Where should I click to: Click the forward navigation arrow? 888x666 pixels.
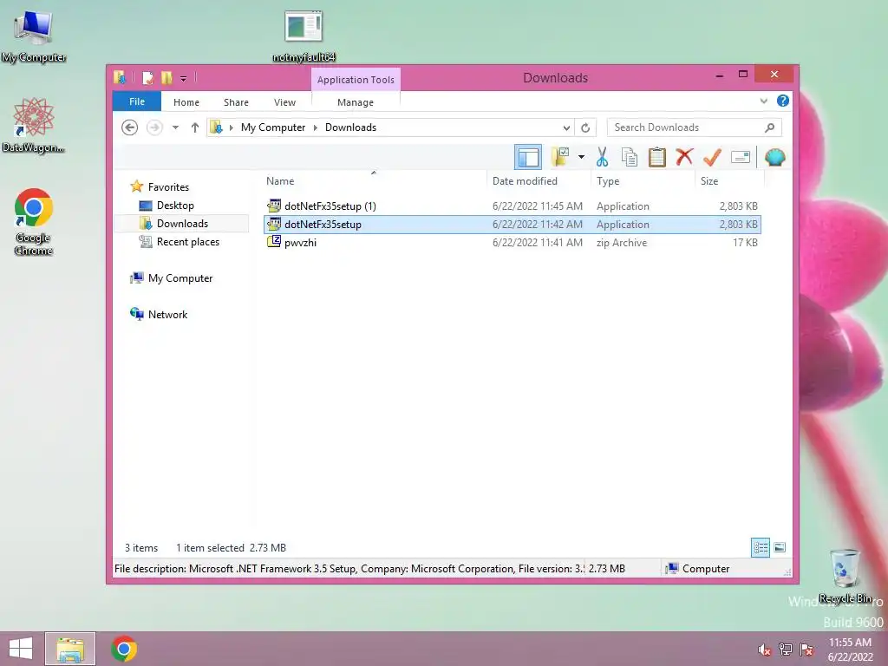(154, 127)
